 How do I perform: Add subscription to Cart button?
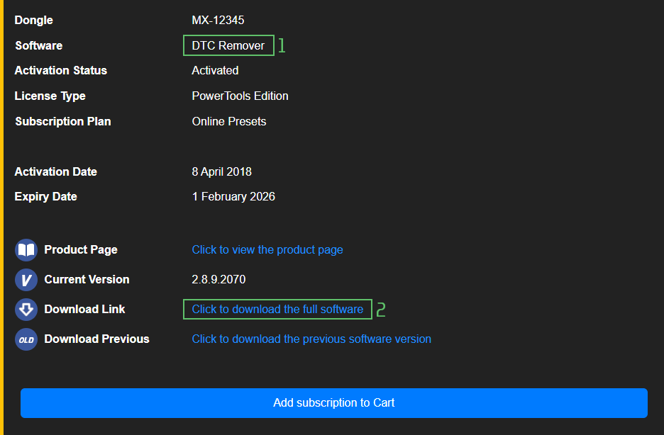point(333,403)
